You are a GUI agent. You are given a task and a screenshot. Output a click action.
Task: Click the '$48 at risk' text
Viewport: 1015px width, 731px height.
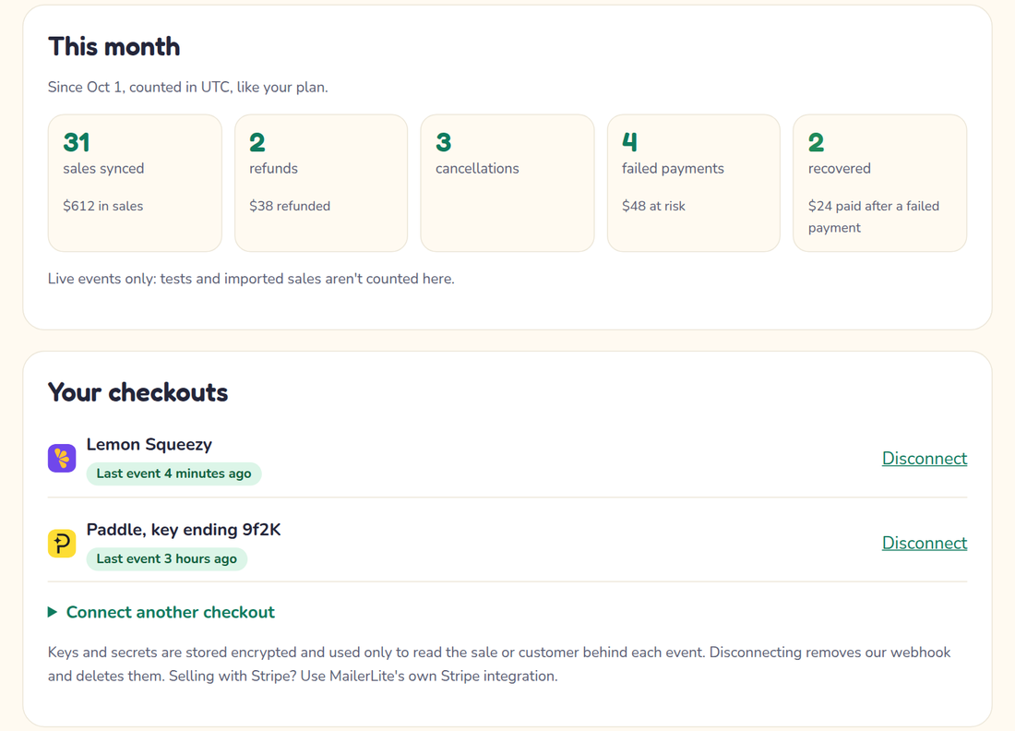tap(653, 206)
